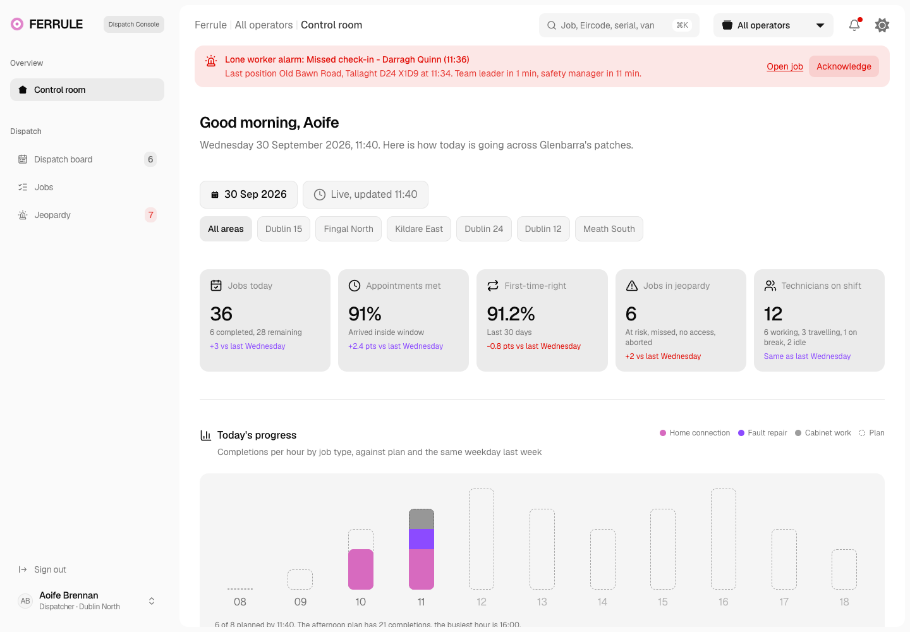Select the All areas filter

pyautogui.click(x=226, y=229)
